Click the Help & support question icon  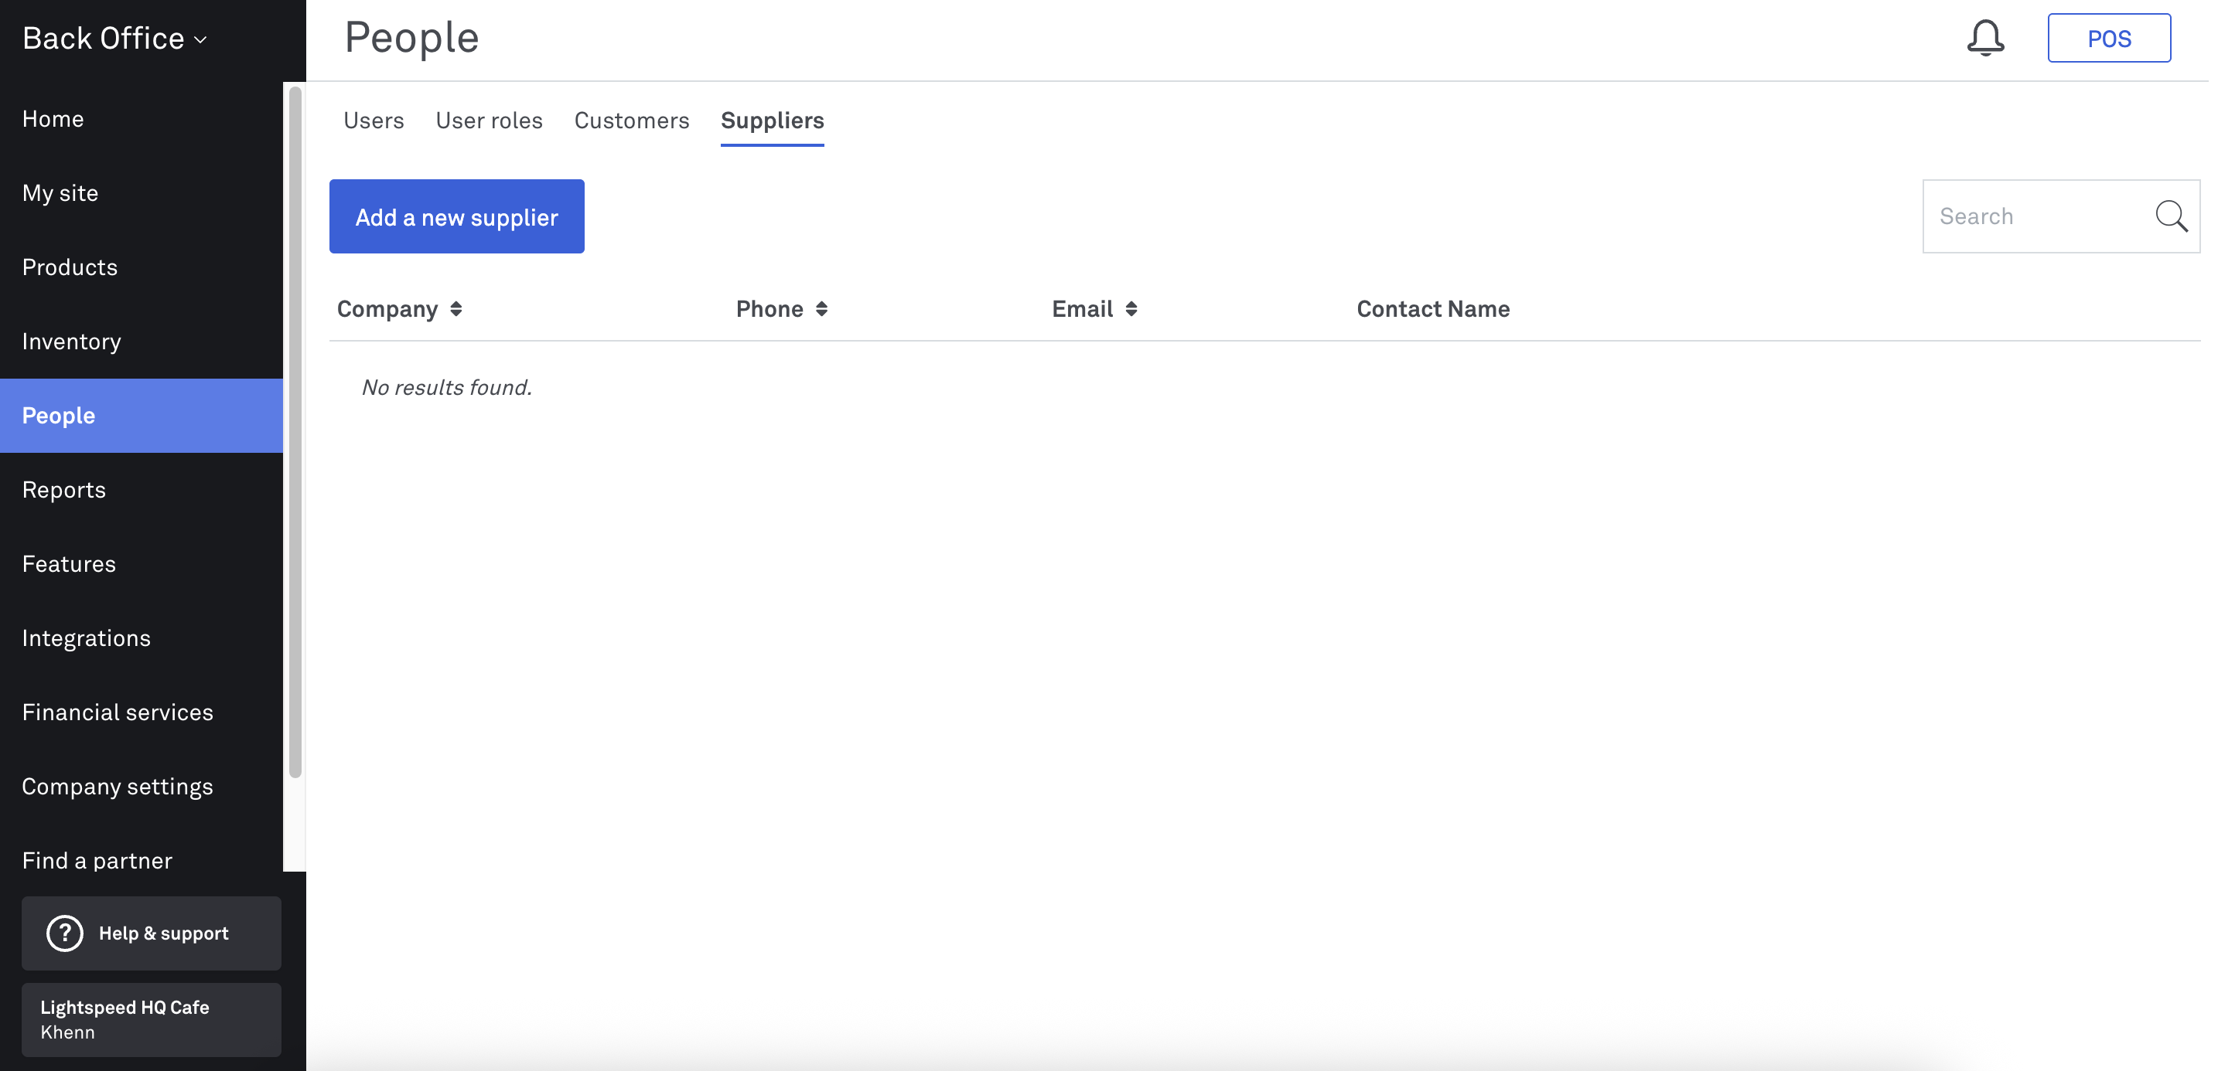(x=65, y=933)
